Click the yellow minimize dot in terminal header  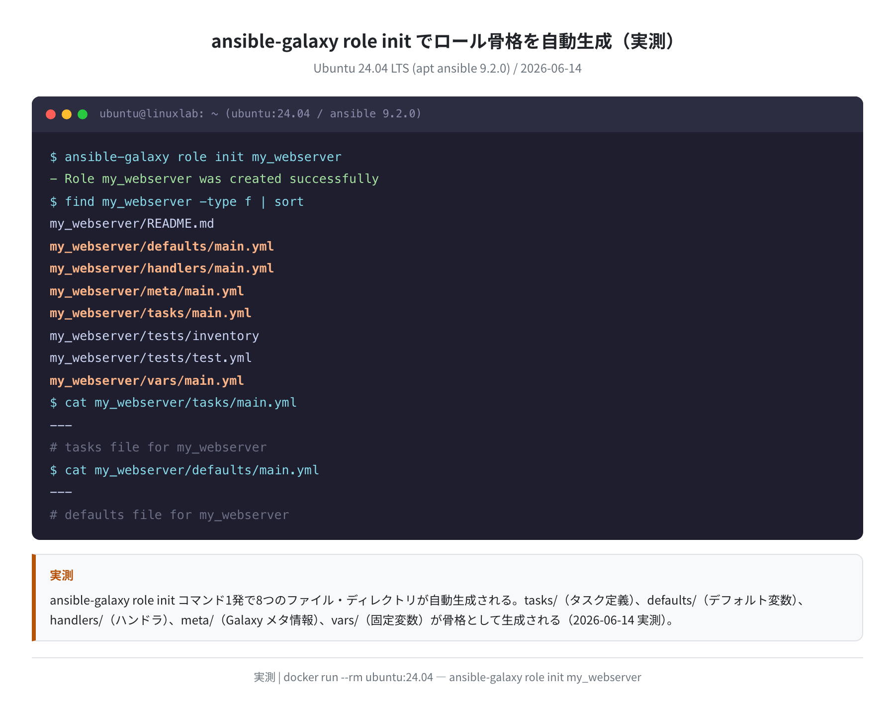click(x=67, y=114)
